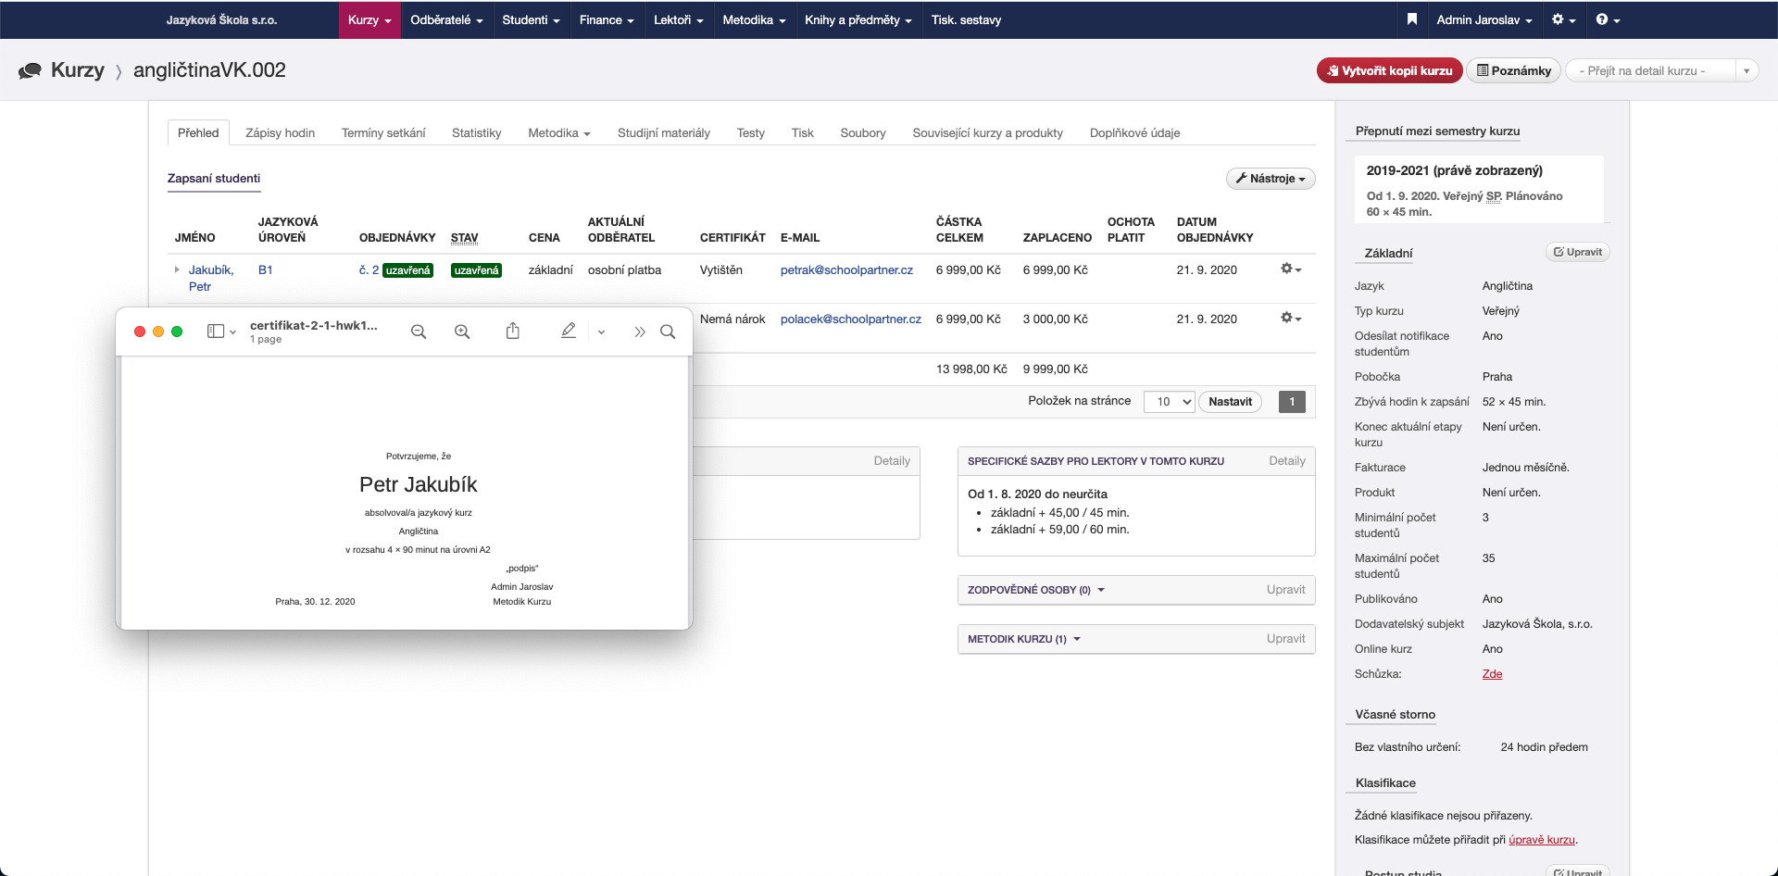Click Vytvořit kopii kurzu button
The image size is (1778, 876).
point(1389,70)
